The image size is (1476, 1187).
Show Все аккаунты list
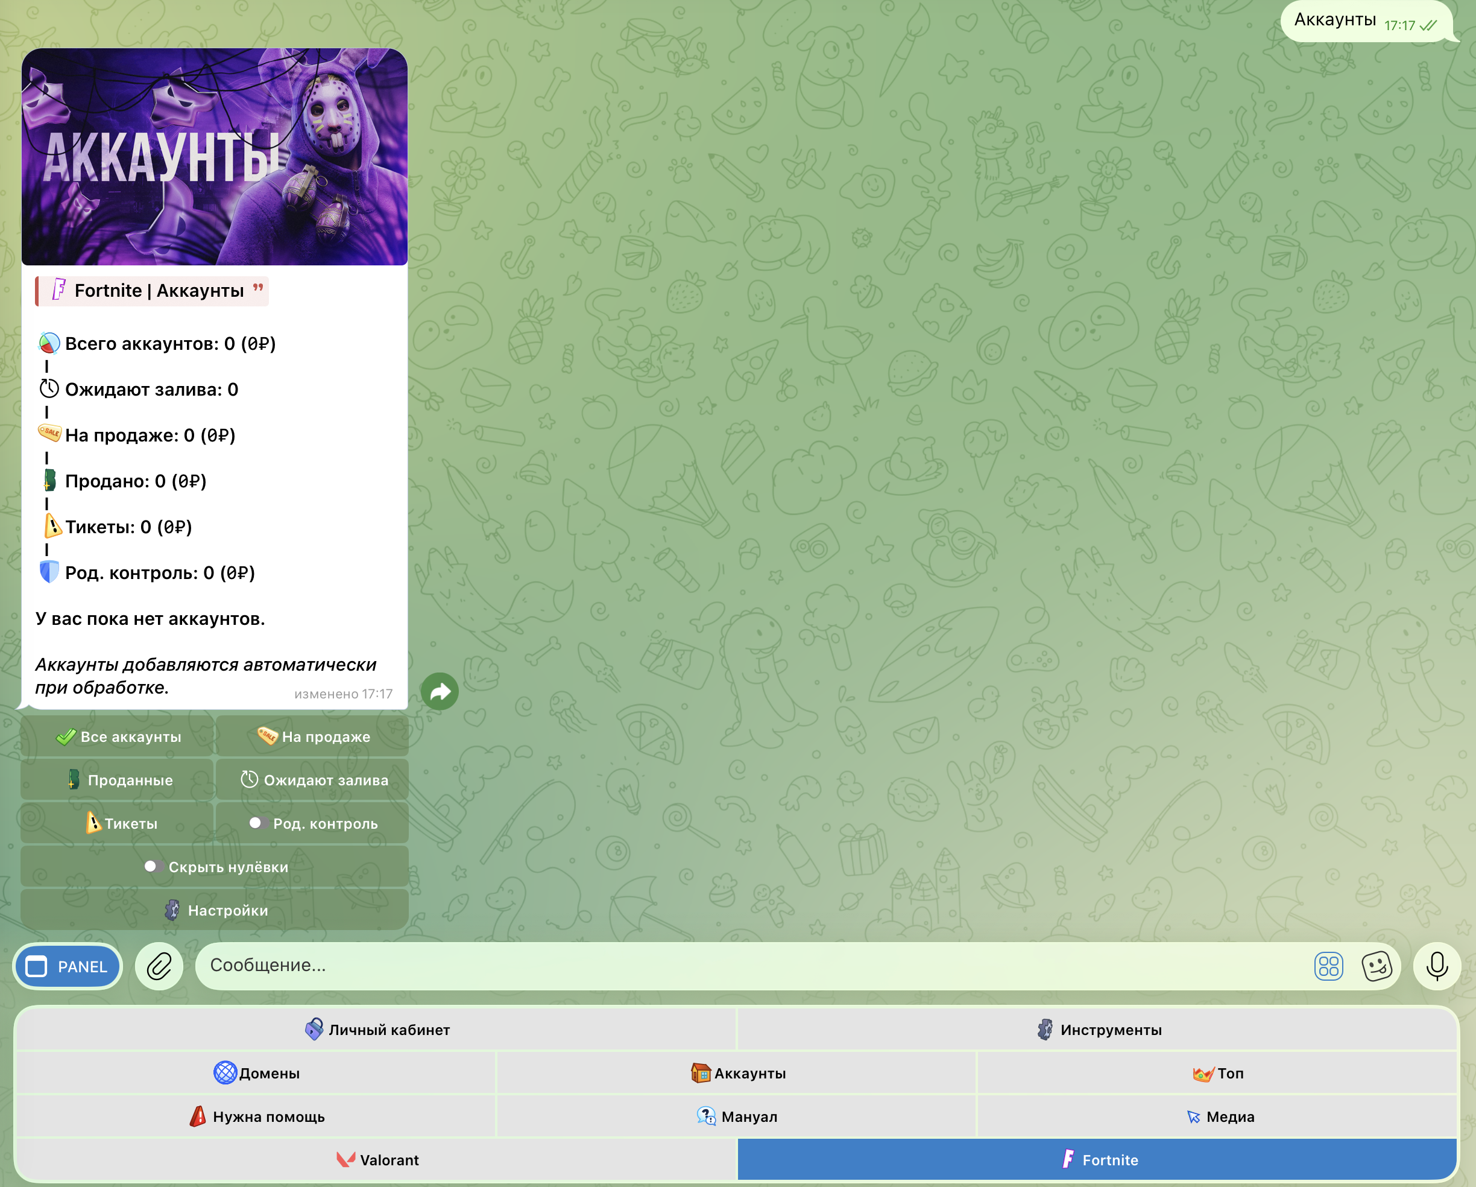click(x=118, y=736)
